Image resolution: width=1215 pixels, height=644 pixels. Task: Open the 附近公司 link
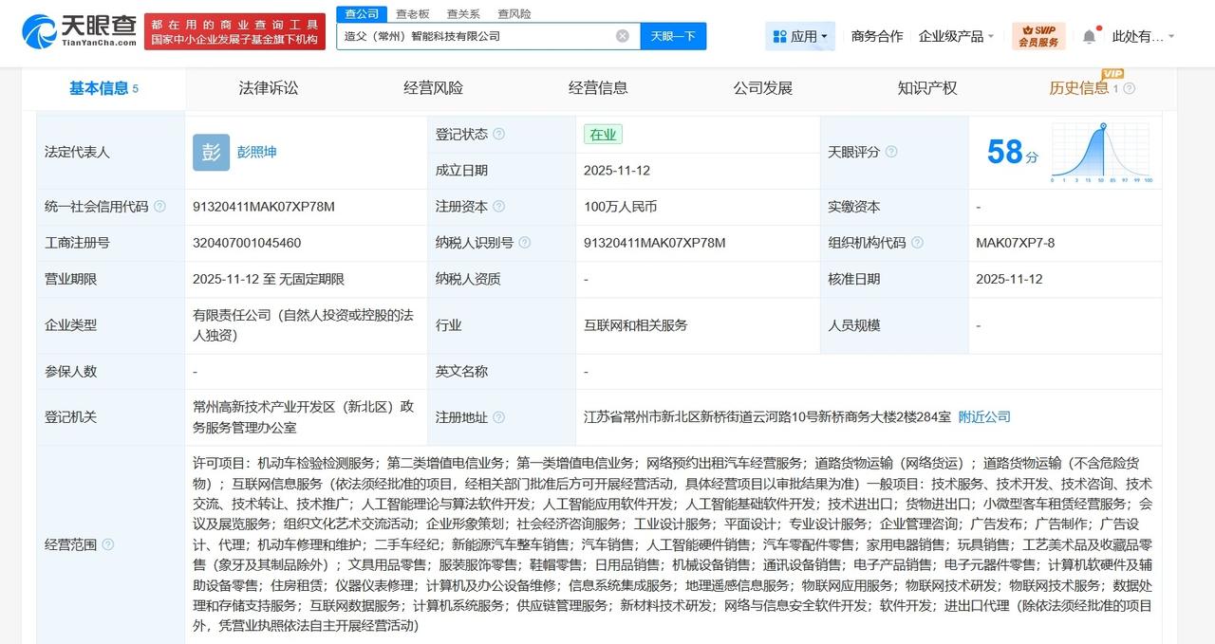point(982,416)
